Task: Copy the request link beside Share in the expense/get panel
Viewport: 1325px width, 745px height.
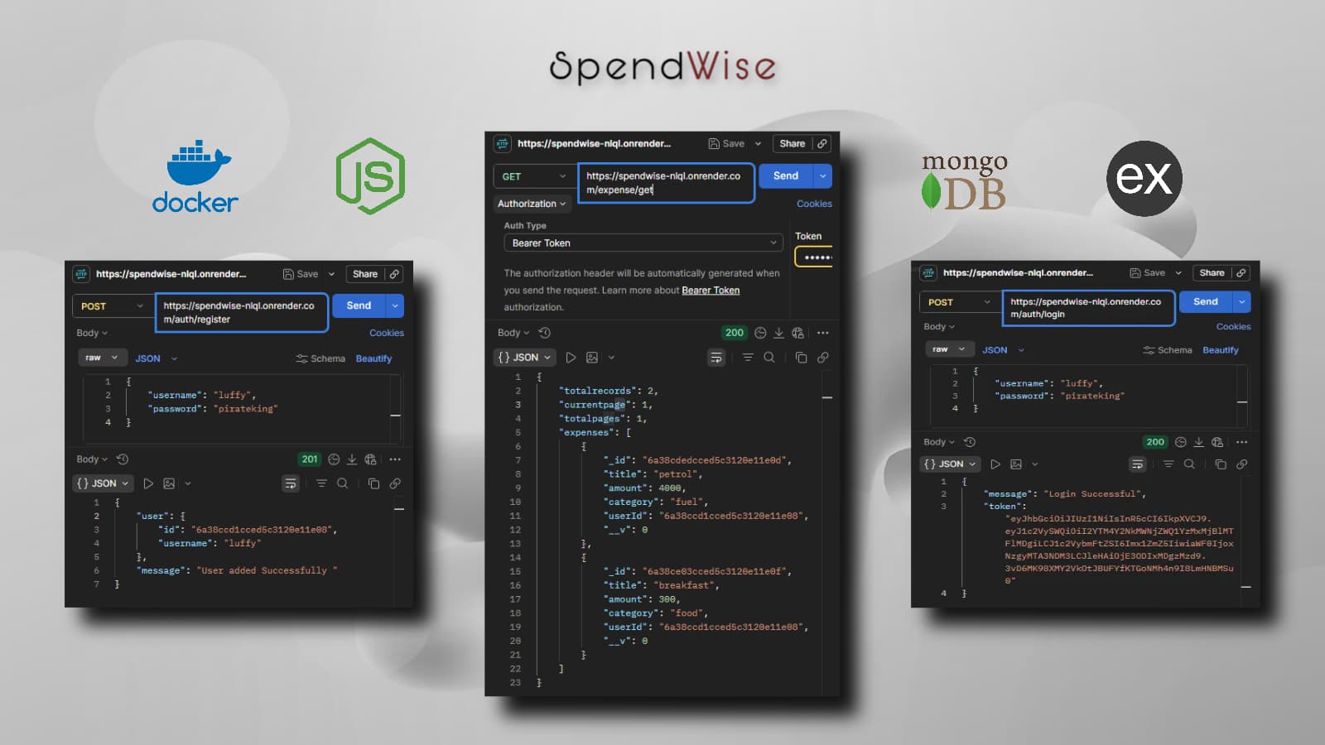Action: pyautogui.click(x=822, y=143)
